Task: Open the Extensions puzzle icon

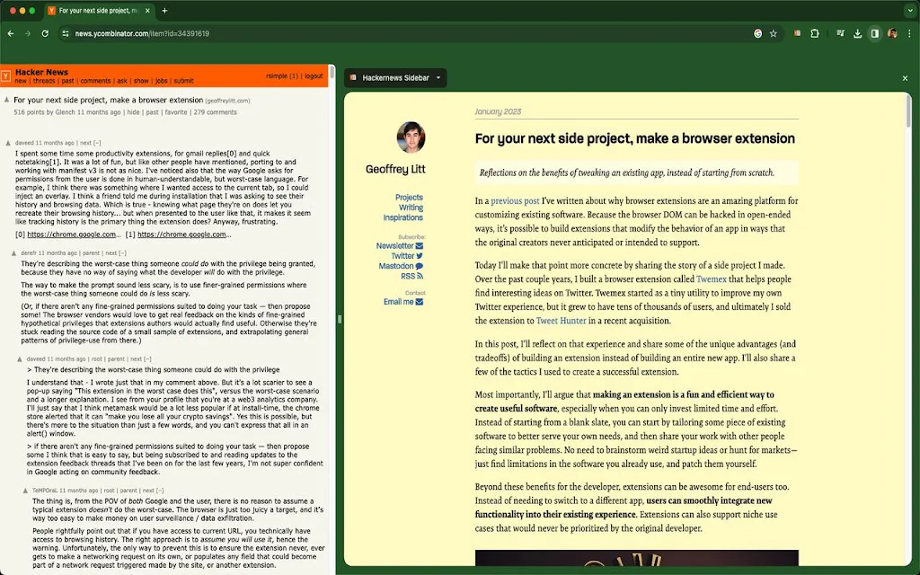Action: (814, 33)
